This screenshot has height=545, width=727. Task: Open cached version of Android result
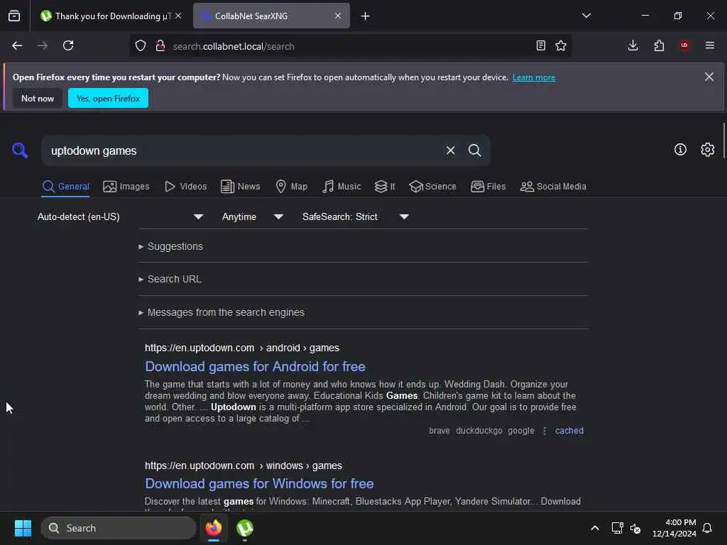coord(569,431)
